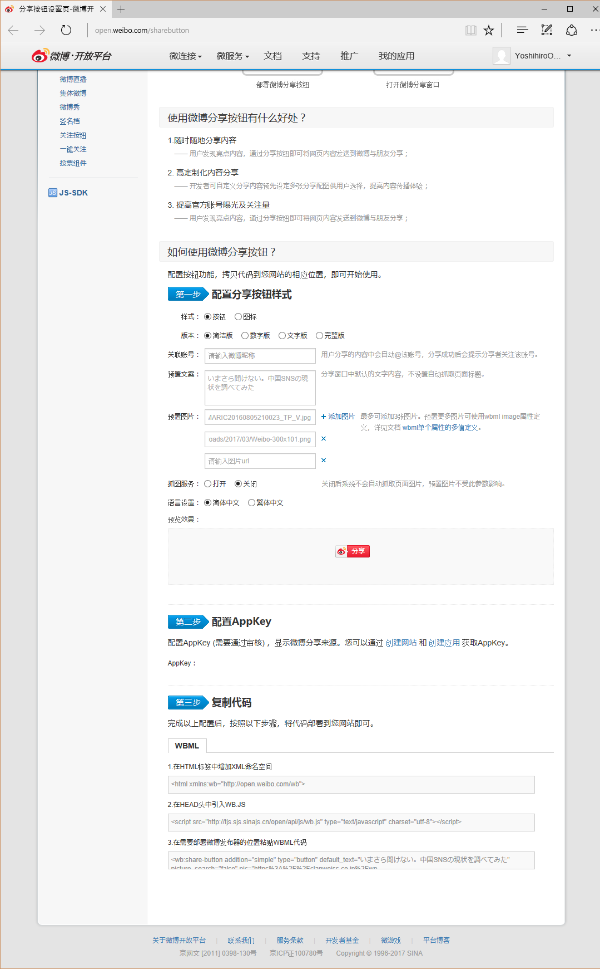Select 关闭 for 抓图服务

click(x=238, y=484)
